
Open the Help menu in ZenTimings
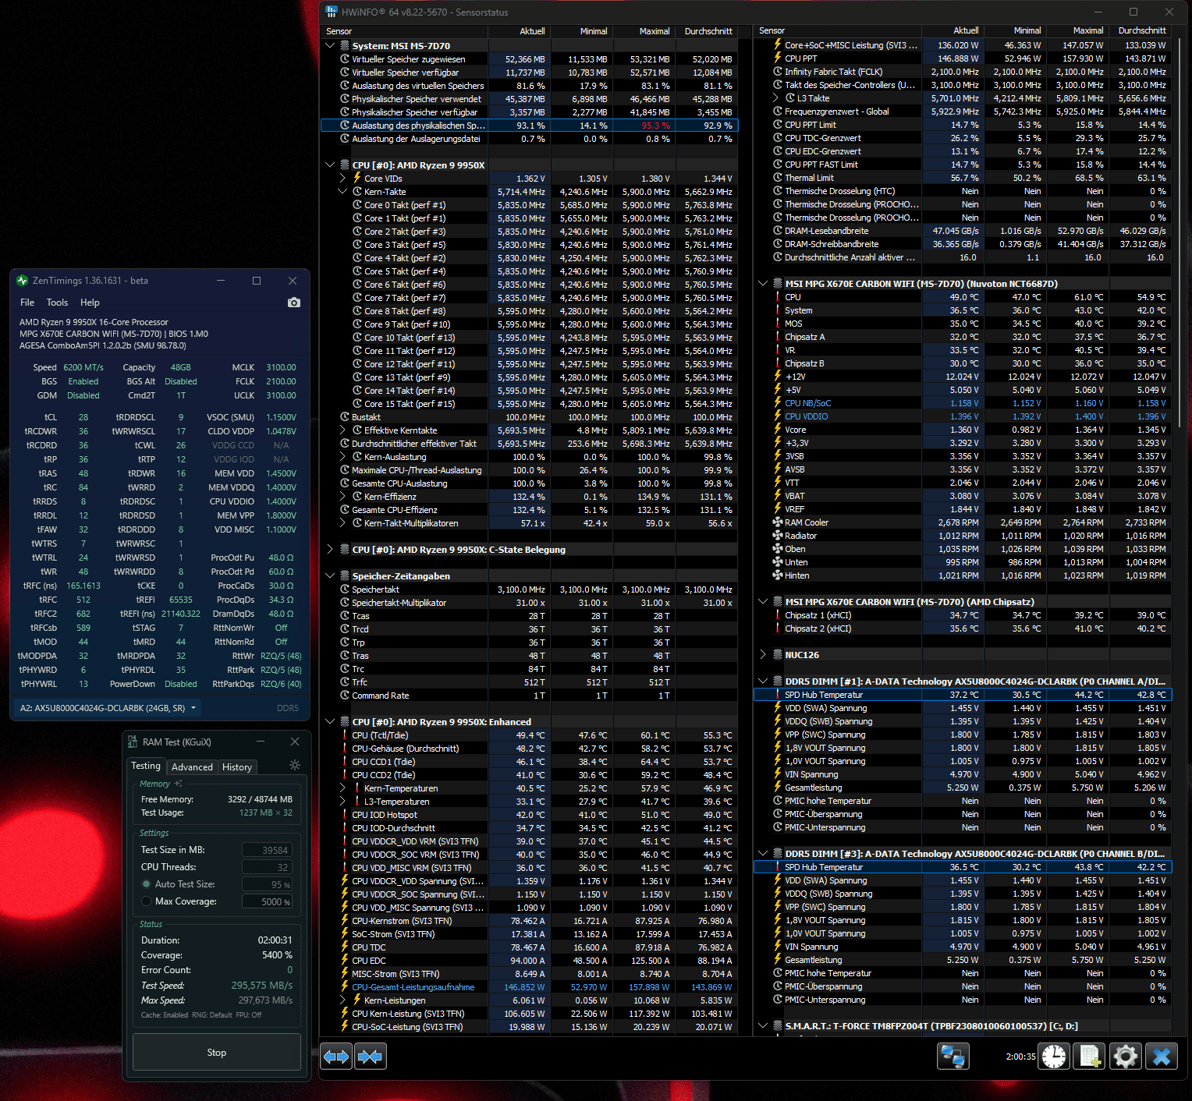coord(90,303)
